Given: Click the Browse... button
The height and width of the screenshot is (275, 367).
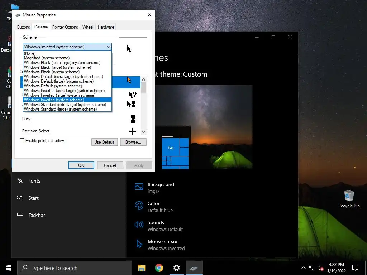Looking at the screenshot, I should point(133,142).
